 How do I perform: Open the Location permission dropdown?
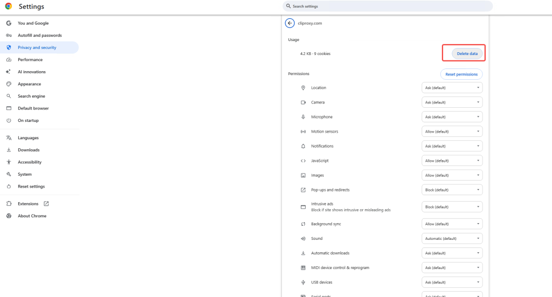click(452, 88)
